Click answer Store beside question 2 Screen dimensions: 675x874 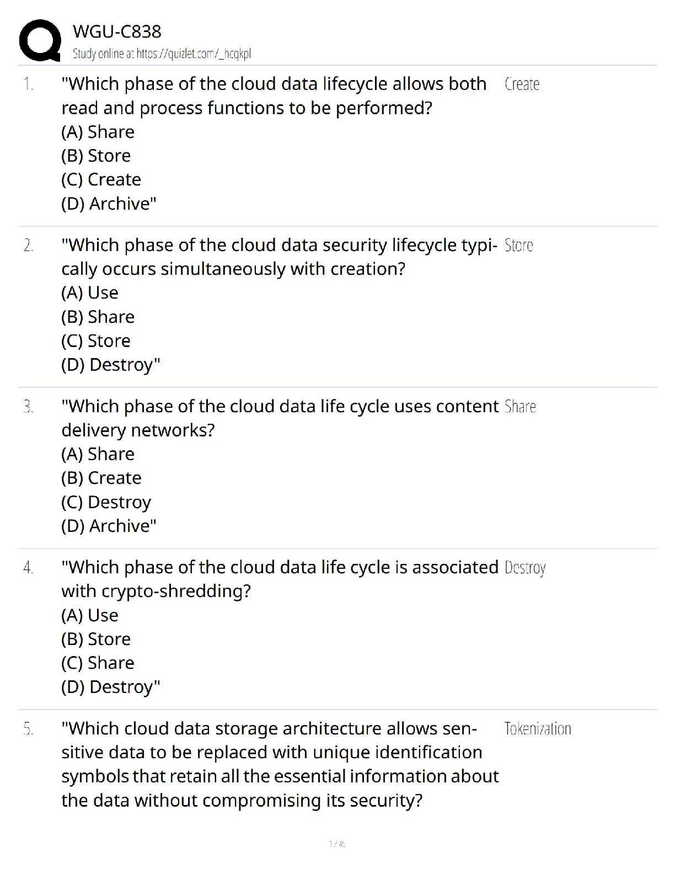click(x=518, y=246)
